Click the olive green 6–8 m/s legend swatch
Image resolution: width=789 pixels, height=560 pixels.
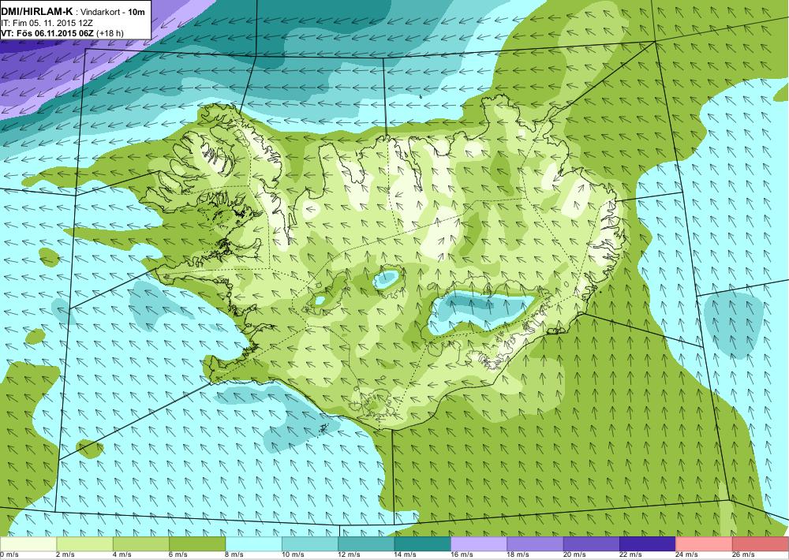[197, 544]
